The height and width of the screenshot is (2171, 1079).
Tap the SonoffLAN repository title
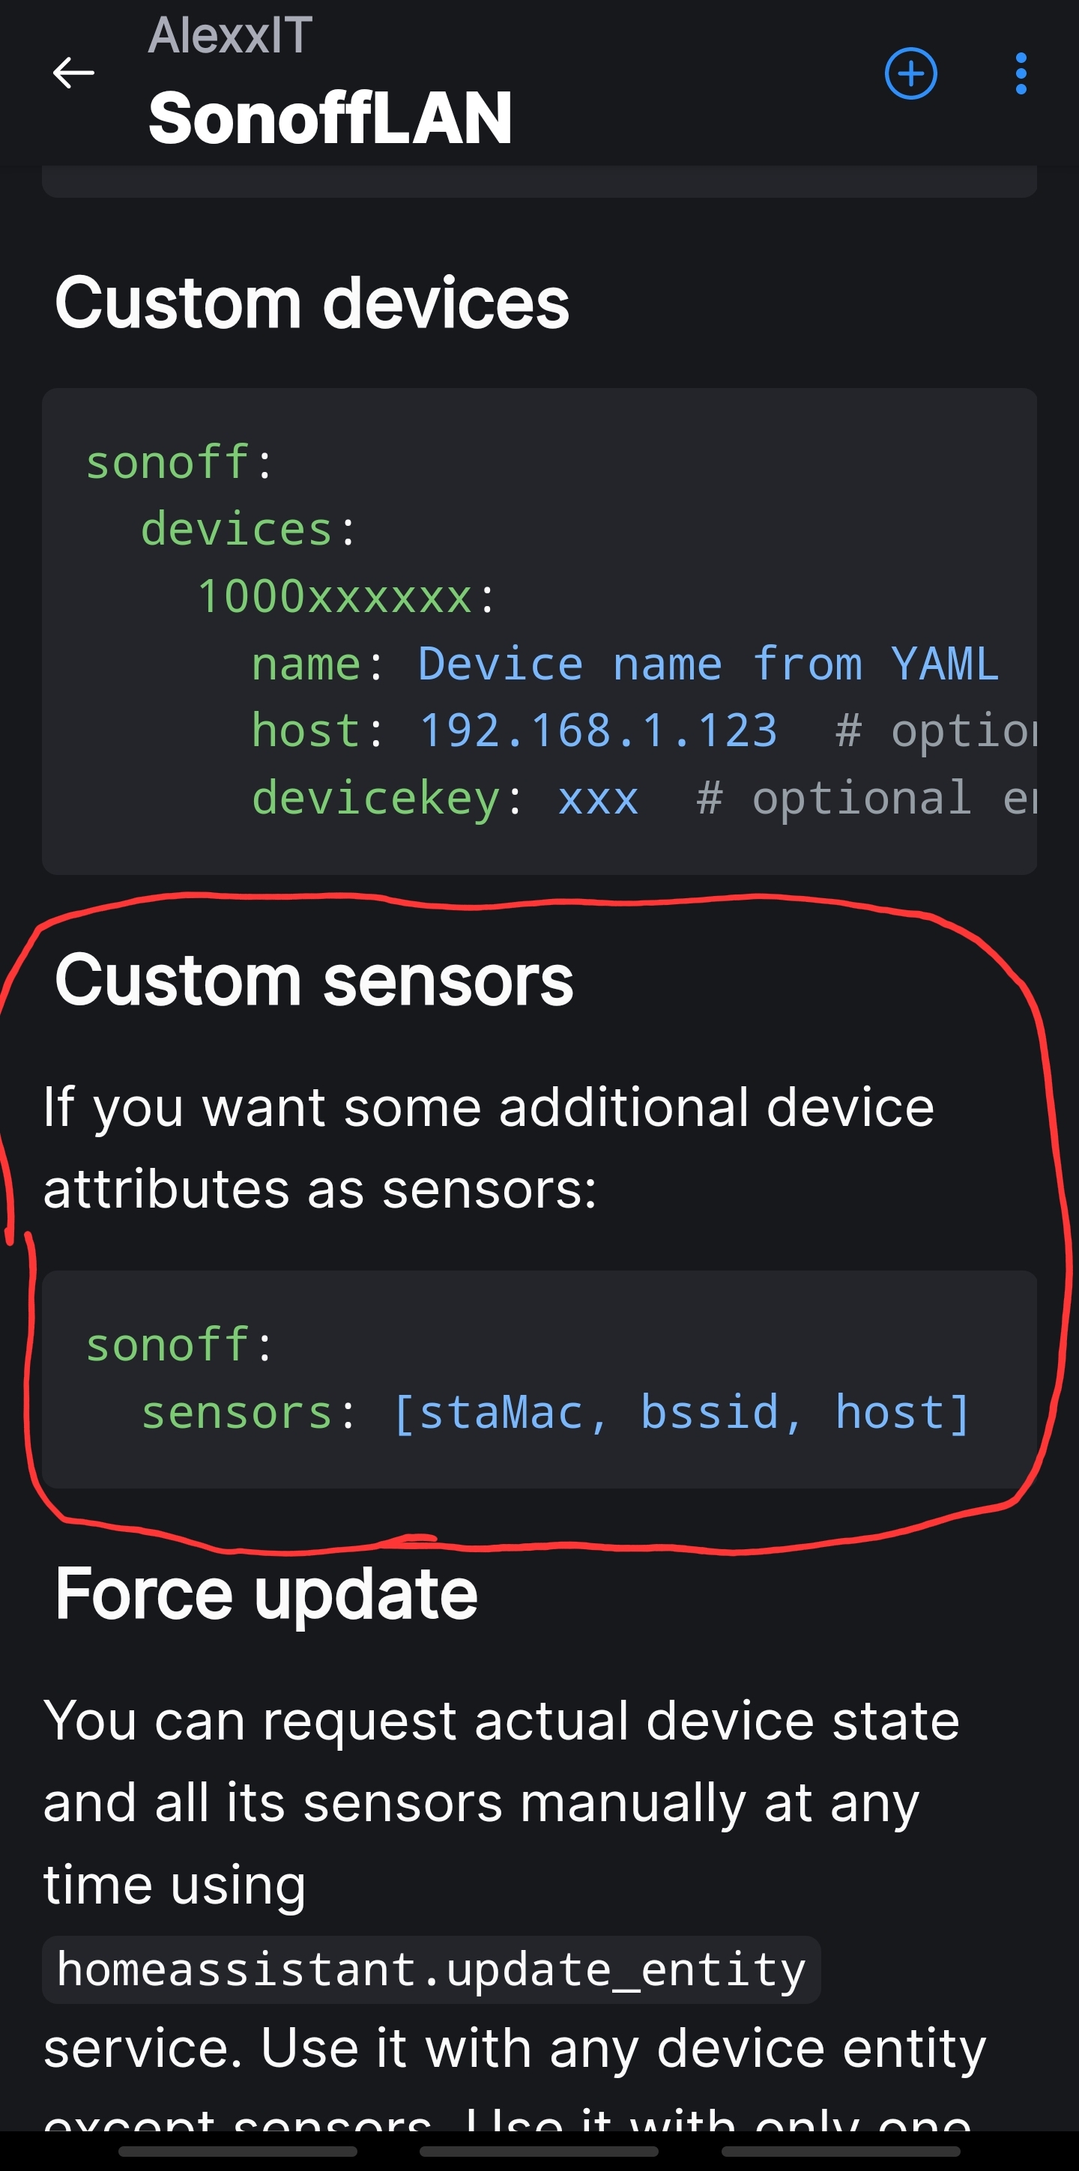[x=330, y=116]
